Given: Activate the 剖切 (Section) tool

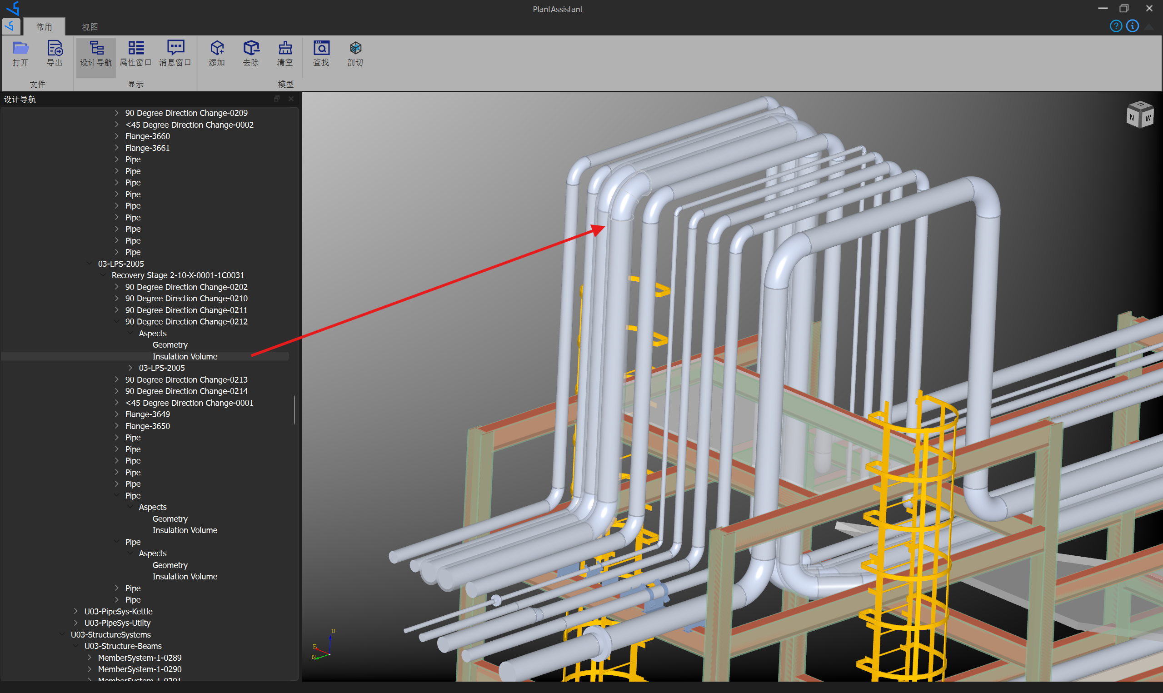Looking at the screenshot, I should 355,54.
